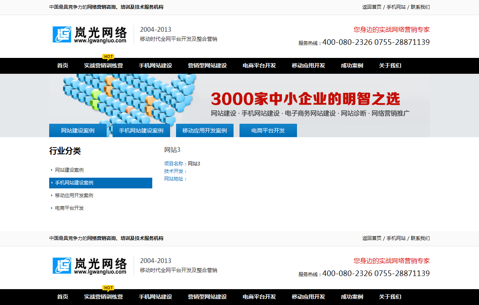
Task: Click the HOT badge in the upper navigation bar
Action: (108, 56)
